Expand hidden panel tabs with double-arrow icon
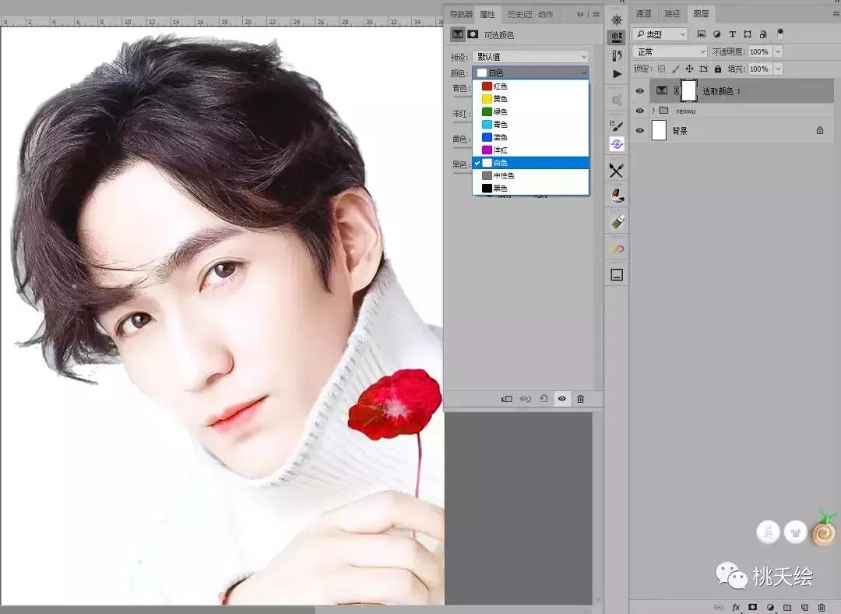The image size is (841, 614). click(580, 15)
